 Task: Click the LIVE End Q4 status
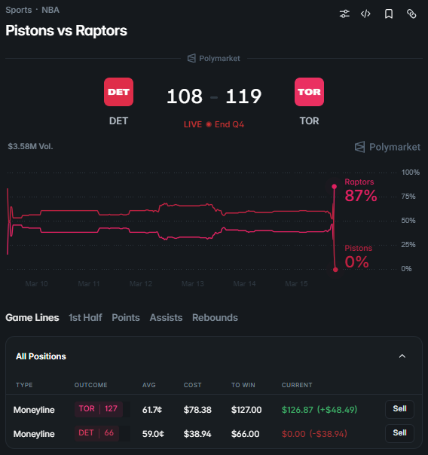pyautogui.click(x=214, y=124)
